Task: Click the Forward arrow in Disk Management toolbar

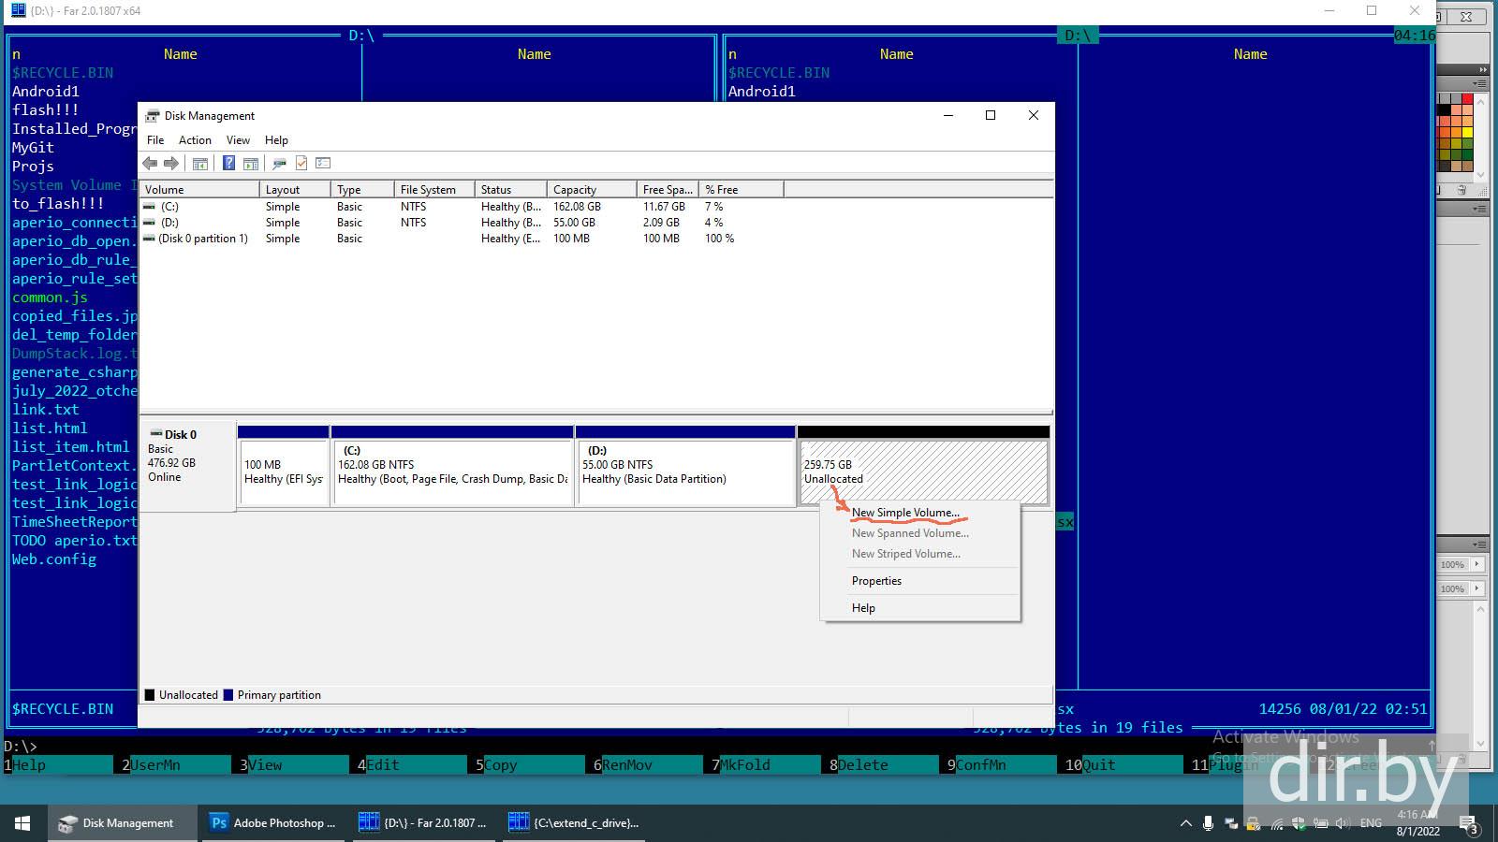Action: point(171,164)
